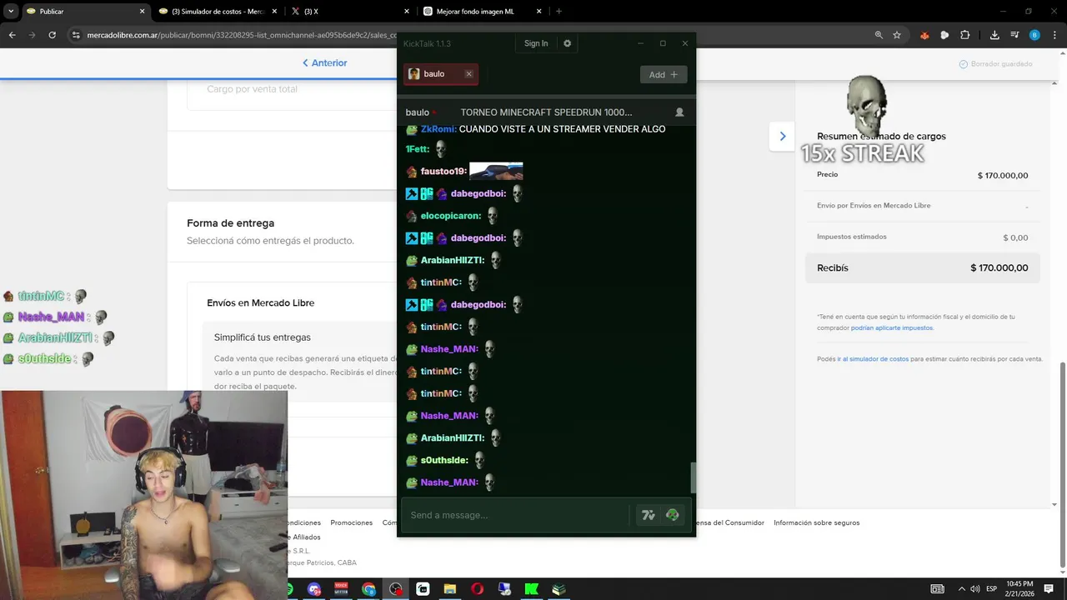Click the red extension icon in toolbar
Screen dimensions: 1067x600
click(x=924, y=35)
